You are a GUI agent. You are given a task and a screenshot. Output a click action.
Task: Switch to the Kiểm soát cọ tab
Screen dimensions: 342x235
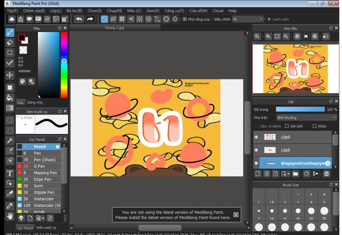pyautogui.click(x=46, y=227)
